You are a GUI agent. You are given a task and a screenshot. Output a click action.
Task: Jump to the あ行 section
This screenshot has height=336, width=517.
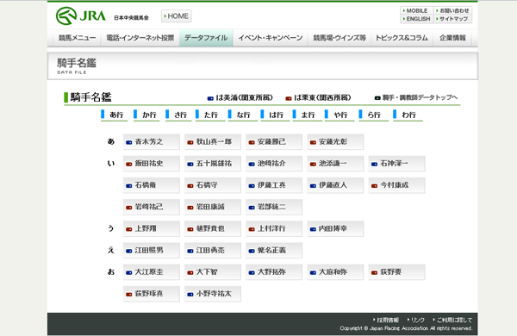tap(114, 115)
